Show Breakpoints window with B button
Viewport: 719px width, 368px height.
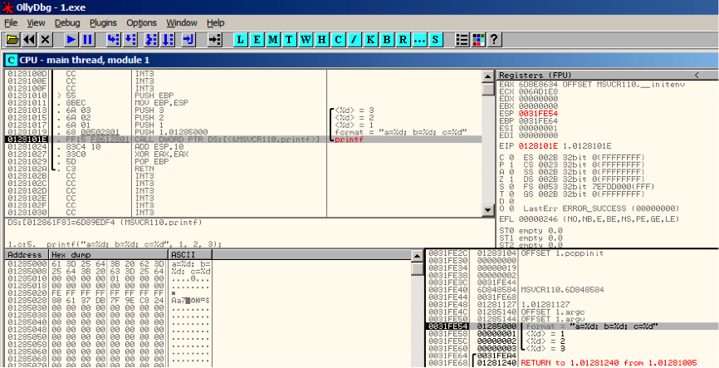387,40
